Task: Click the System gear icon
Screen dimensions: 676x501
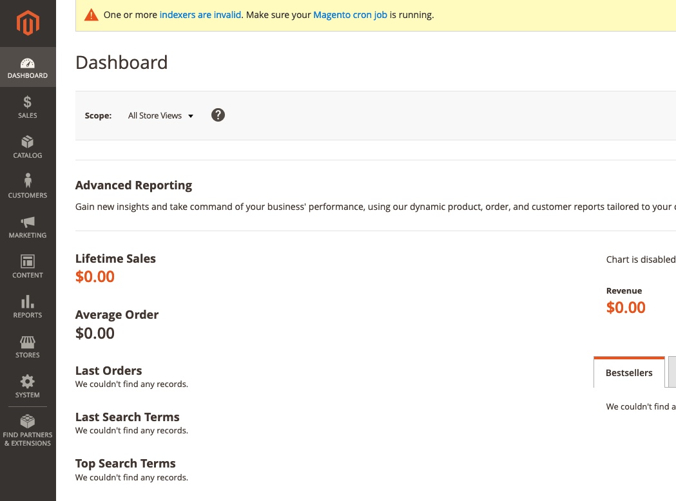Action: [27, 386]
